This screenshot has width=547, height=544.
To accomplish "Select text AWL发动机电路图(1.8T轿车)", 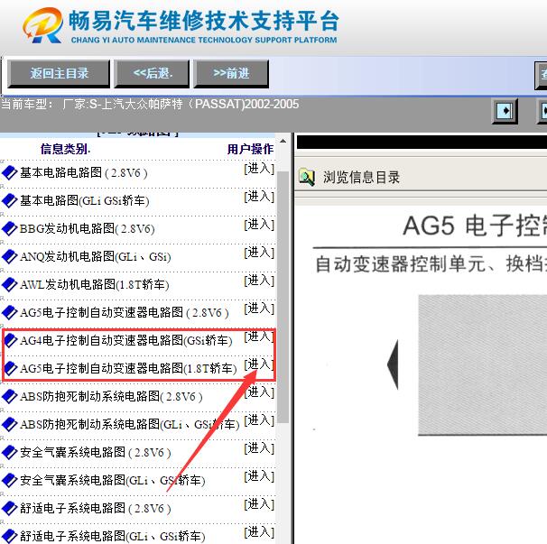I will coord(94,284).
